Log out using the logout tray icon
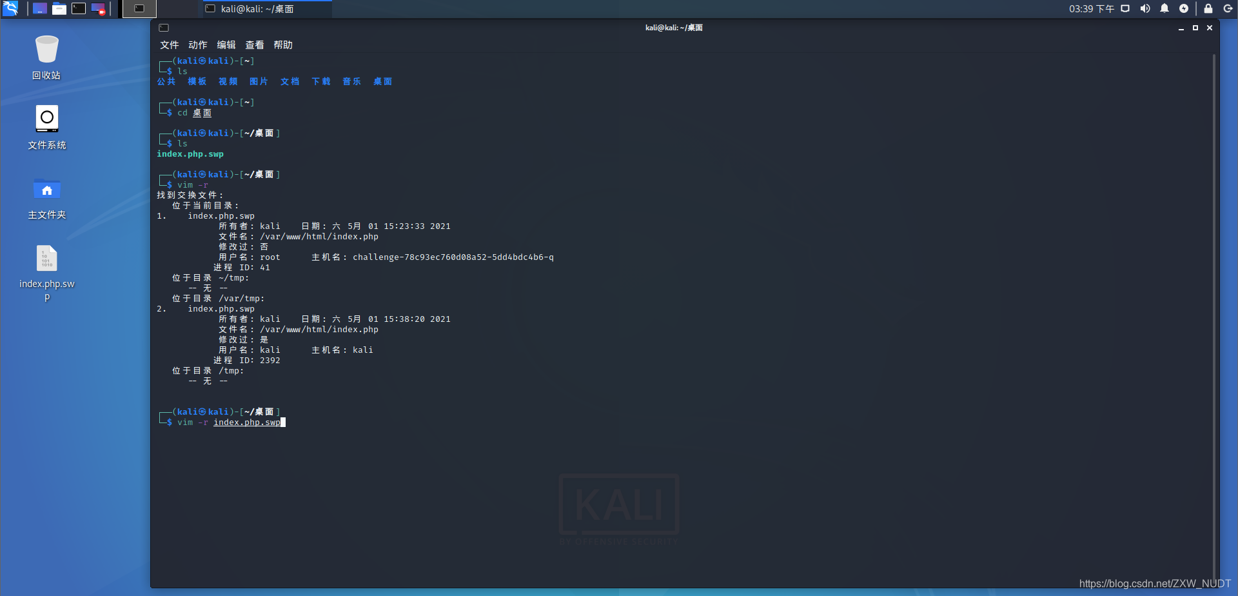The image size is (1238, 596). click(1229, 8)
